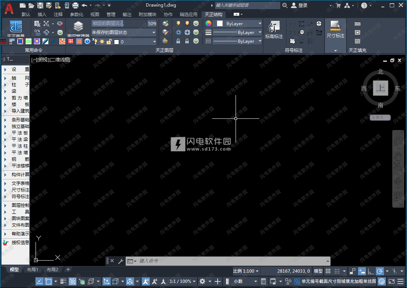The image size is (407, 288).
Task: Click the [二维线框] visual style label
Action: tap(60, 60)
